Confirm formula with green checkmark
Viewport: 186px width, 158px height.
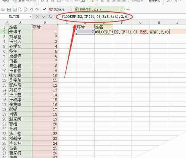[x=44, y=16]
